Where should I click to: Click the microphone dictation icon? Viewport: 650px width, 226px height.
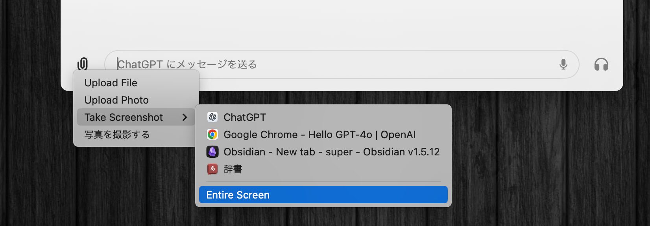tap(563, 64)
